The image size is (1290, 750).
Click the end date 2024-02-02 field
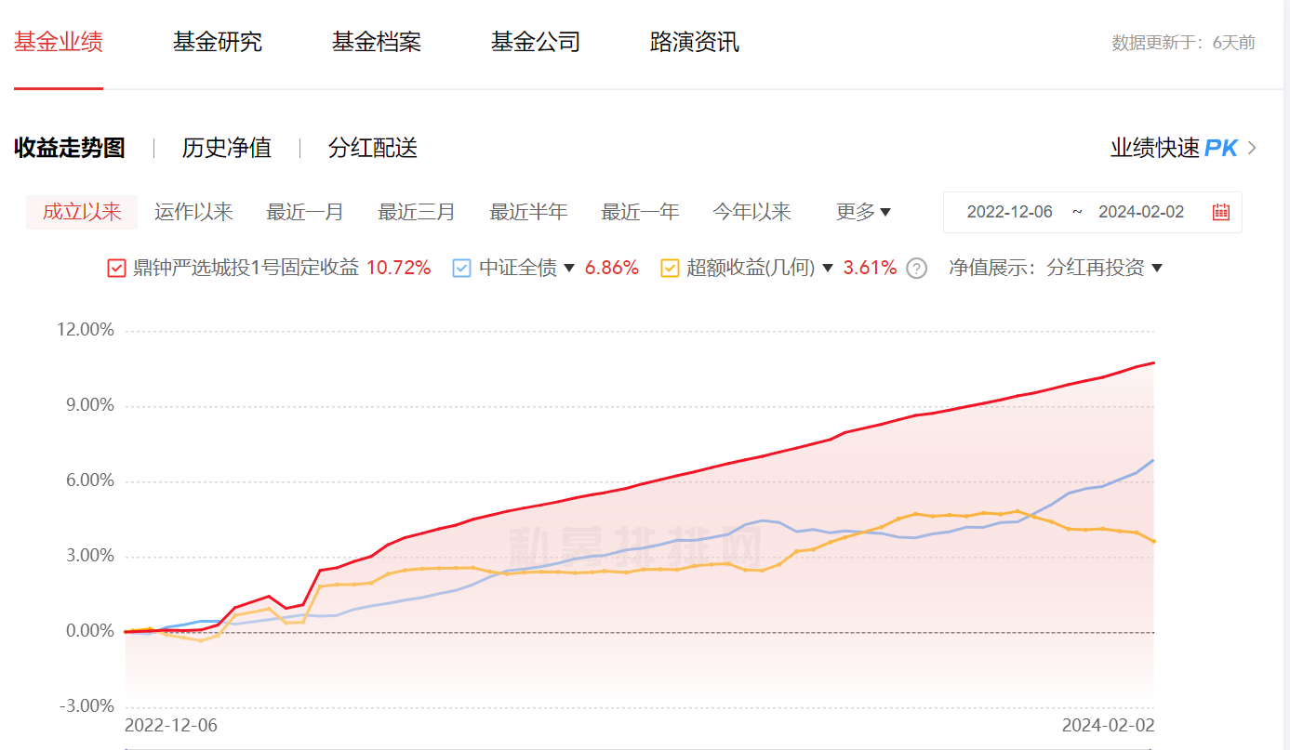tap(1141, 212)
